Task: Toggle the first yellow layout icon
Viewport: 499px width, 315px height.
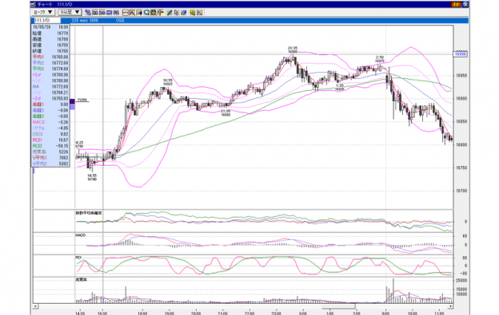Action: [x=95, y=13]
